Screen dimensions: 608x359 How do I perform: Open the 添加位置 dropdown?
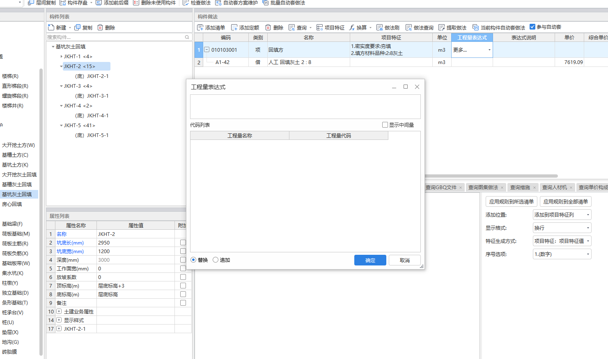pyautogui.click(x=562, y=215)
